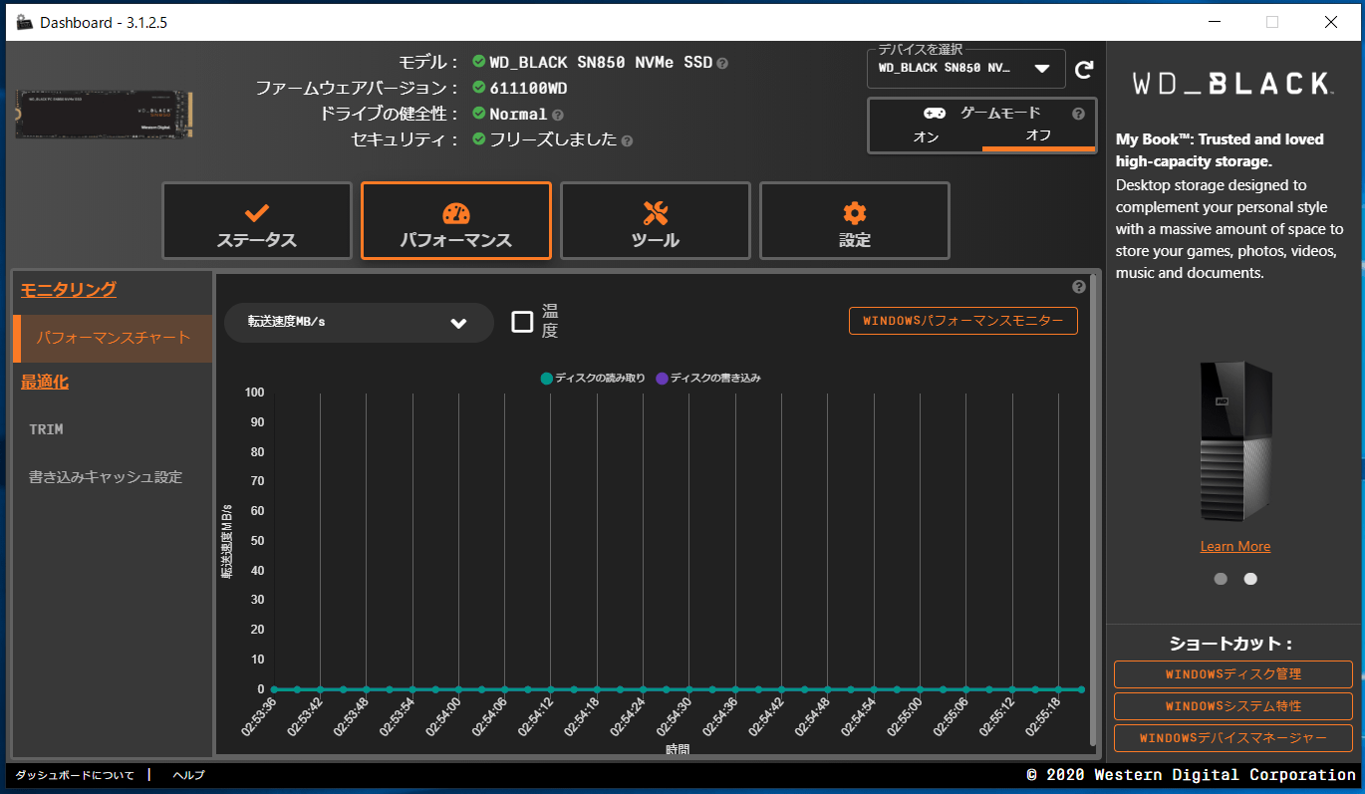The height and width of the screenshot is (794, 1365).
Task: Click the gamepad icon in game mode box
Action: tap(935, 114)
